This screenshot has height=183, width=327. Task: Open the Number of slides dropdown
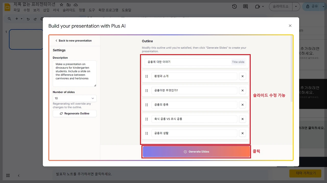coord(75,98)
